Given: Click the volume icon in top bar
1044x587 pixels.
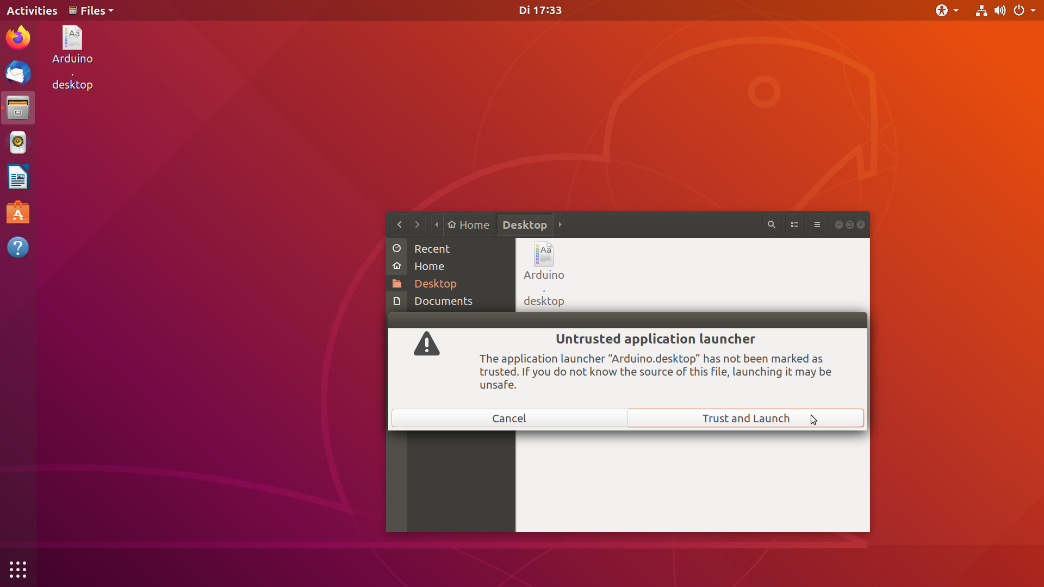Looking at the screenshot, I should 1000,10.
